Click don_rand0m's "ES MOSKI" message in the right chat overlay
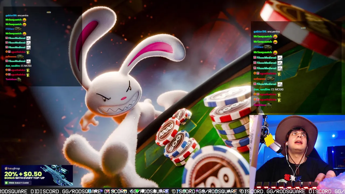 coord(277,89)
